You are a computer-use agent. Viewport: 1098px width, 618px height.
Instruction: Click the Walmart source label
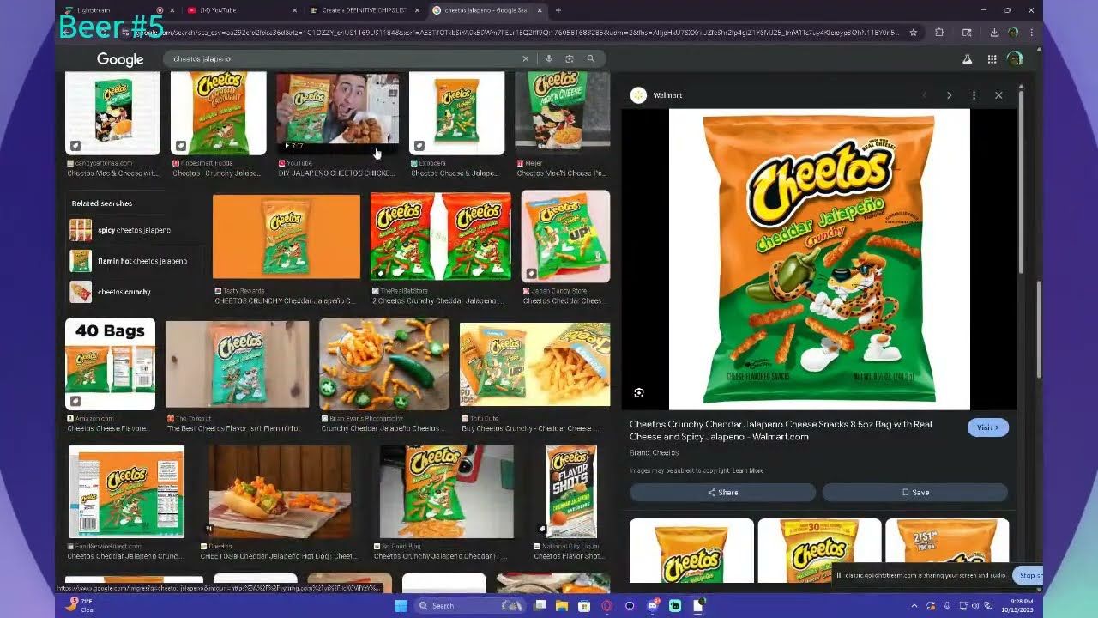click(667, 95)
